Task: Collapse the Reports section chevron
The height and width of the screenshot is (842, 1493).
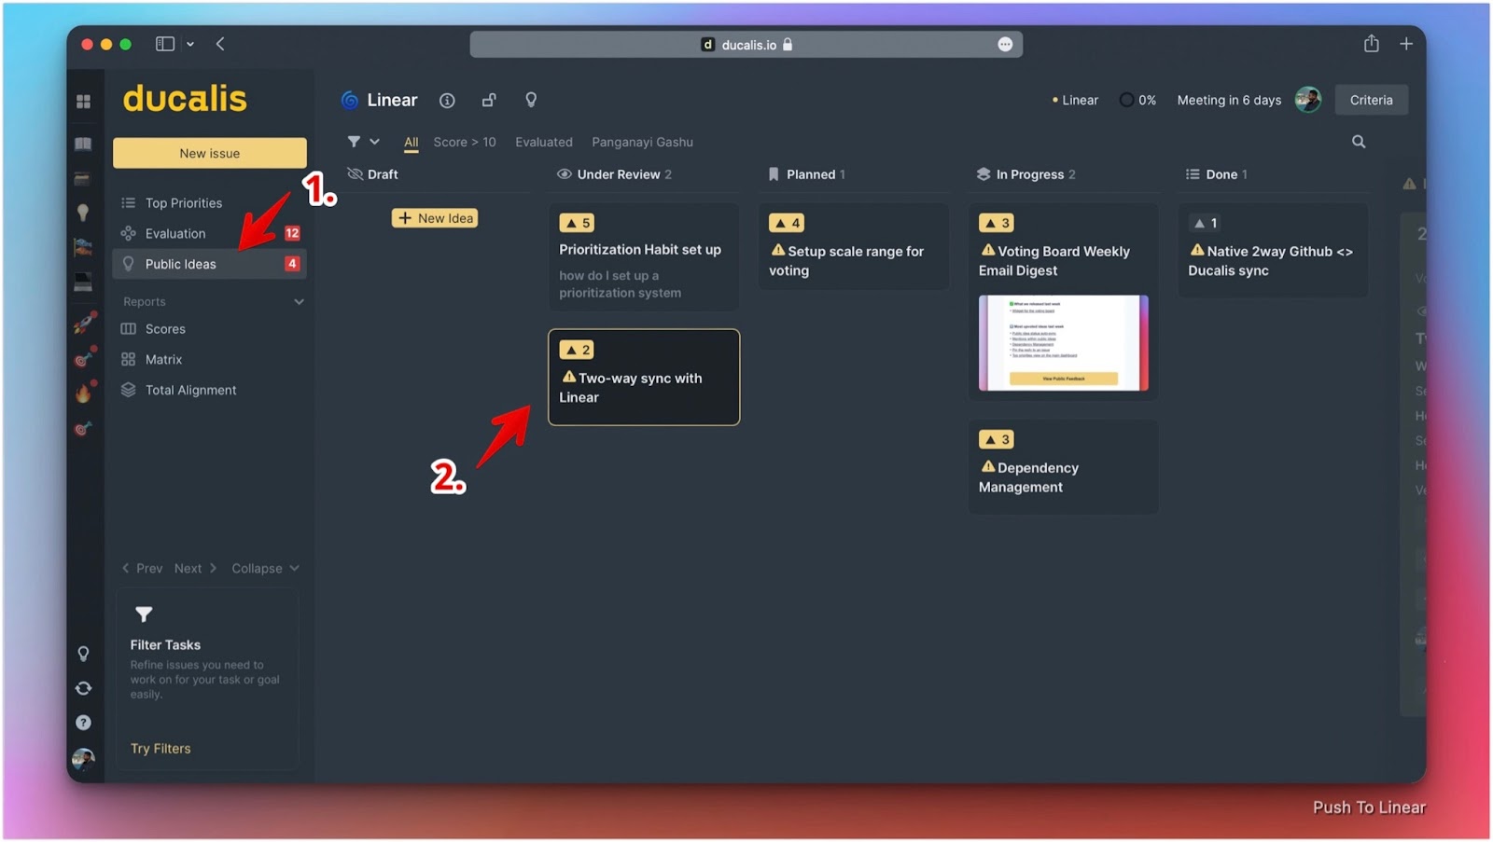Action: pyautogui.click(x=299, y=301)
